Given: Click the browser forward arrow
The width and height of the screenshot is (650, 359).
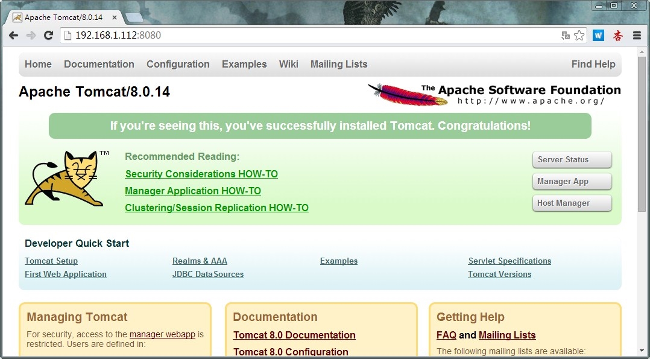Looking at the screenshot, I should 31,36.
